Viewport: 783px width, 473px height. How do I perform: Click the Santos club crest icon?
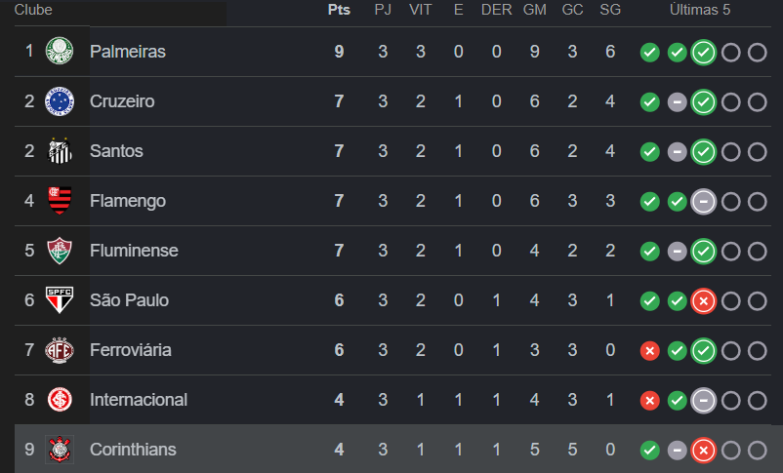(x=60, y=151)
